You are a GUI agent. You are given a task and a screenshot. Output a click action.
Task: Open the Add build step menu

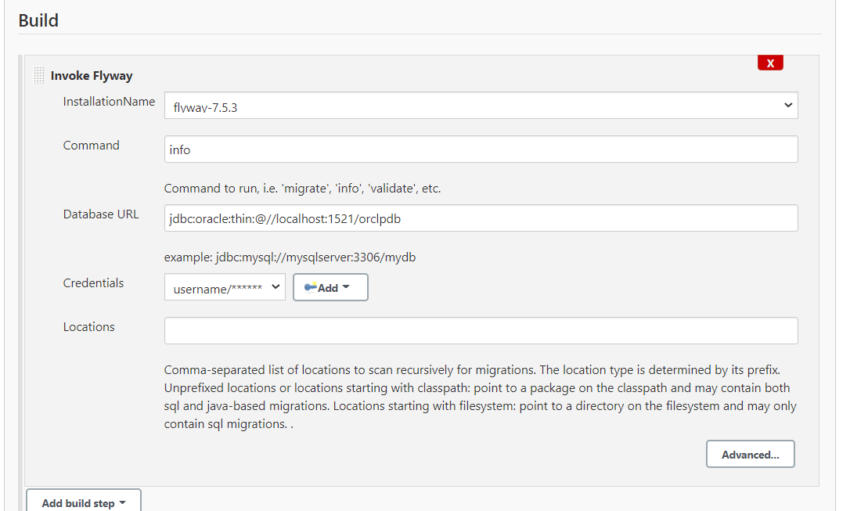(83, 502)
